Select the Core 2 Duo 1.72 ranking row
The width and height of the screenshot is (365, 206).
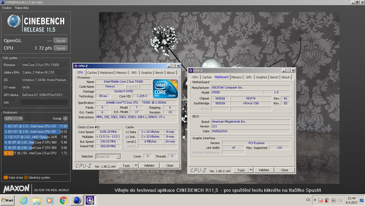point(36,153)
